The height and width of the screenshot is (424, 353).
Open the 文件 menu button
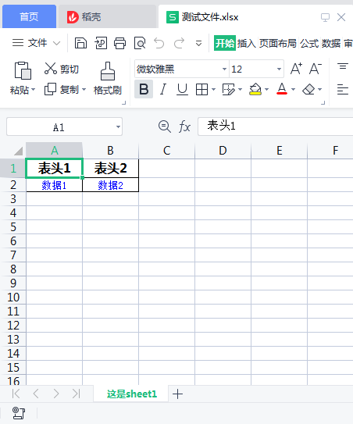click(36, 43)
